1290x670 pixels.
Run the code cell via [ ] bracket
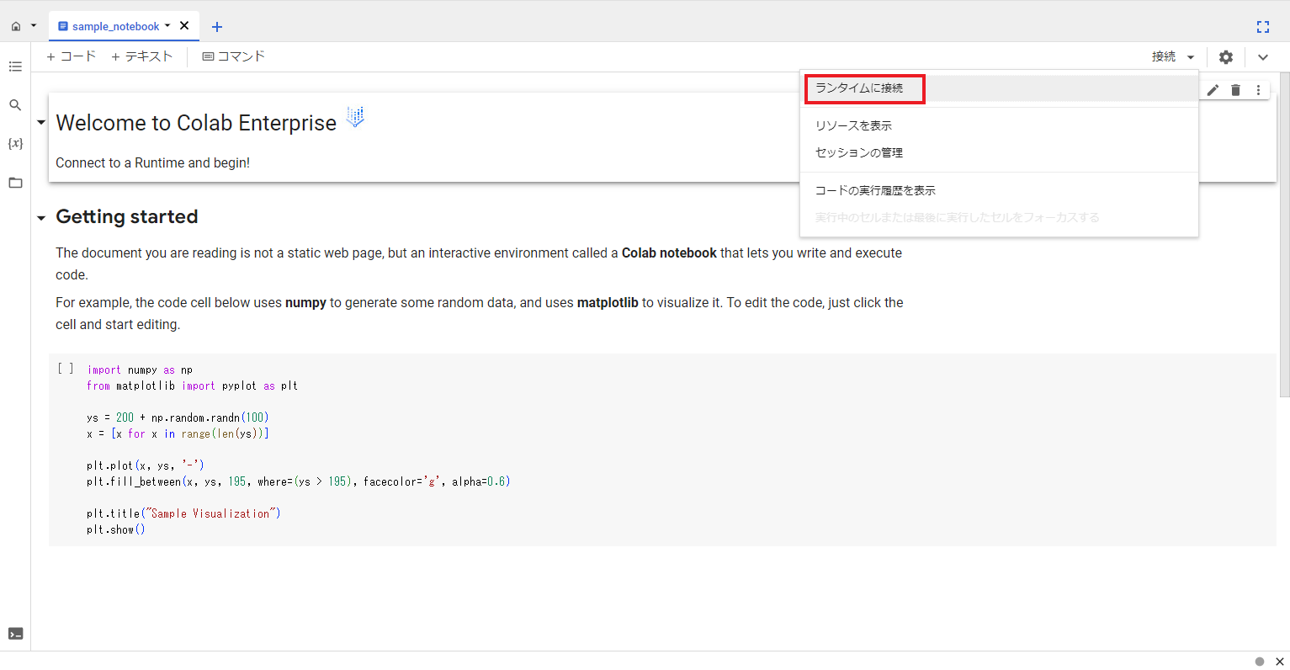tap(66, 369)
